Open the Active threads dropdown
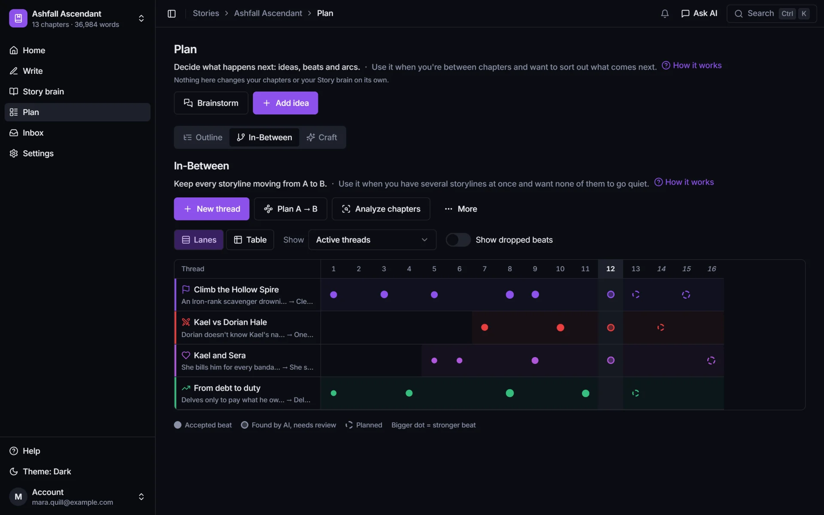The width and height of the screenshot is (824, 515). click(372, 240)
